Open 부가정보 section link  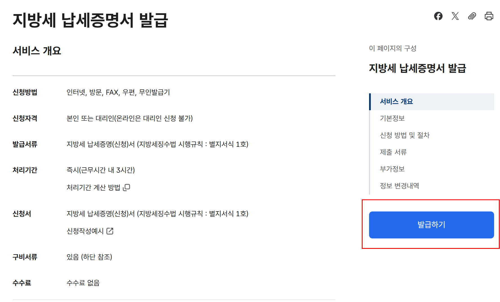click(392, 169)
